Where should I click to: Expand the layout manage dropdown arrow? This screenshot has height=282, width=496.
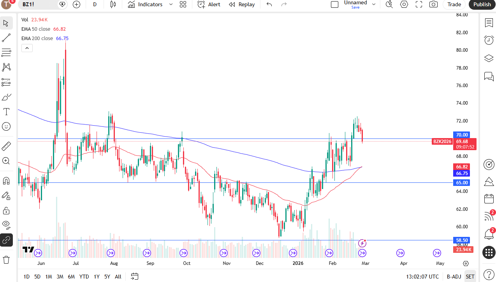(374, 5)
